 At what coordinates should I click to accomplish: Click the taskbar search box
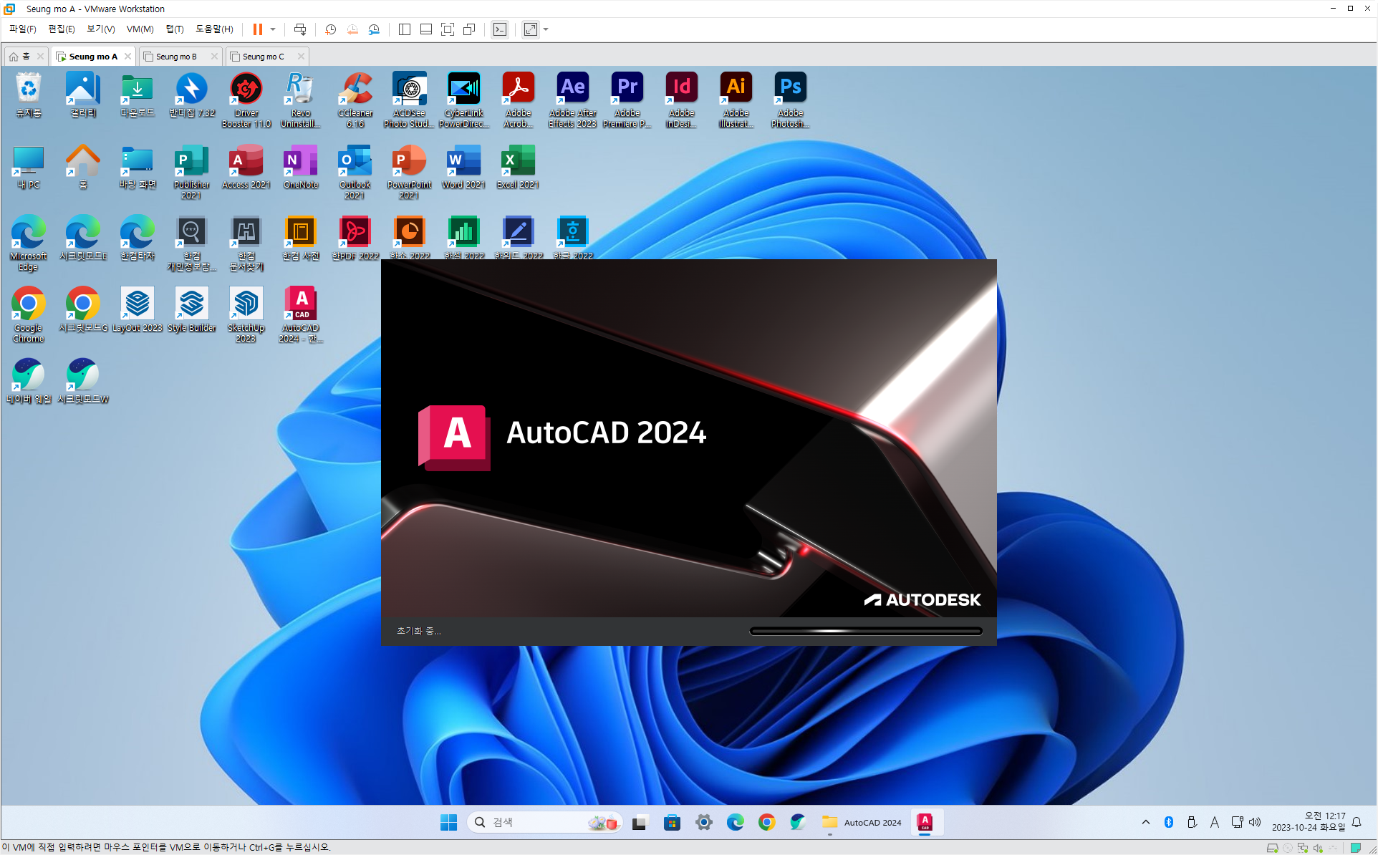point(544,823)
